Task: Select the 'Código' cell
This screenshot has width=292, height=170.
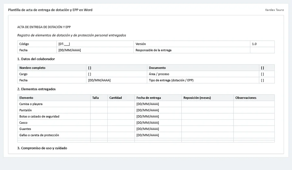Action: pyautogui.click(x=37, y=44)
